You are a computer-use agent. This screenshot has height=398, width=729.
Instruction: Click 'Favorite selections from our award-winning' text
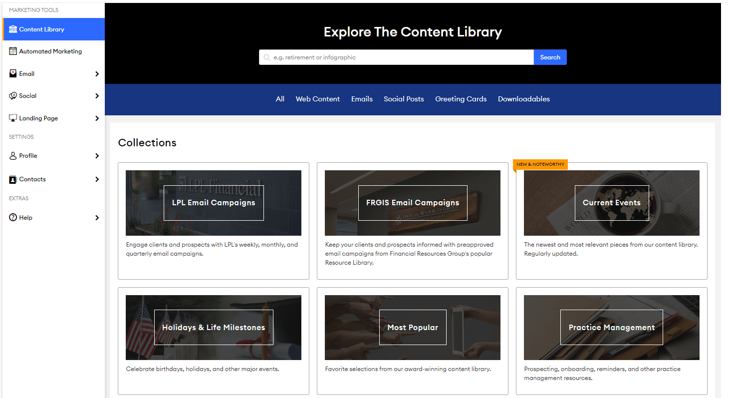(408, 369)
